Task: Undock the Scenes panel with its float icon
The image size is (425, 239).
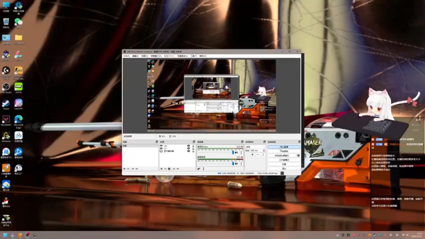Action: pos(157,142)
